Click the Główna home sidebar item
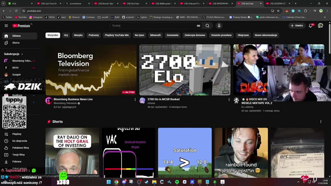331x186 pixels. coord(20,36)
